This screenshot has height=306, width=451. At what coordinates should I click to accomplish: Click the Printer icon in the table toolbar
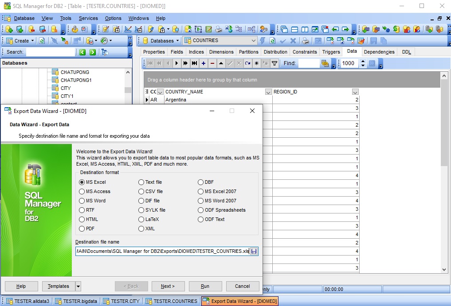(306, 41)
